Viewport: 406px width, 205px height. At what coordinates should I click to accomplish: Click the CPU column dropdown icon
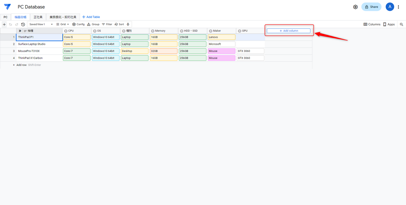click(66, 31)
